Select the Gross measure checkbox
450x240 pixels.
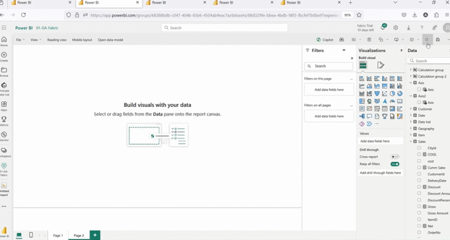pyautogui.click(x=419, y=207)
